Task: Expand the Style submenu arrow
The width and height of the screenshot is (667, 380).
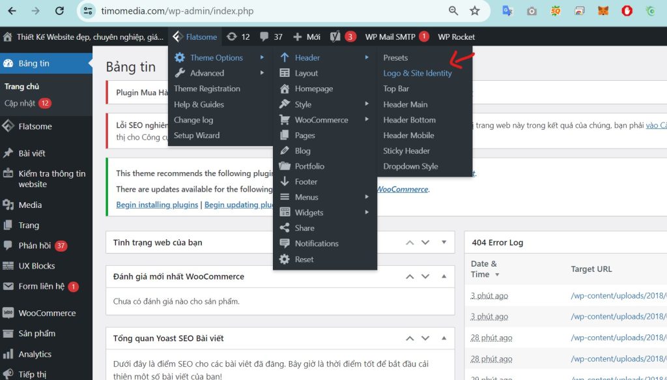Action: point(367,104)
